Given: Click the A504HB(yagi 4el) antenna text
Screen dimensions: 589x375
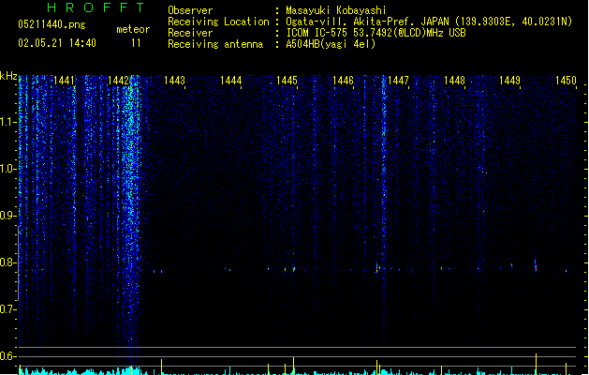Looking at the screenshot, I should click(x=331, y=44).
